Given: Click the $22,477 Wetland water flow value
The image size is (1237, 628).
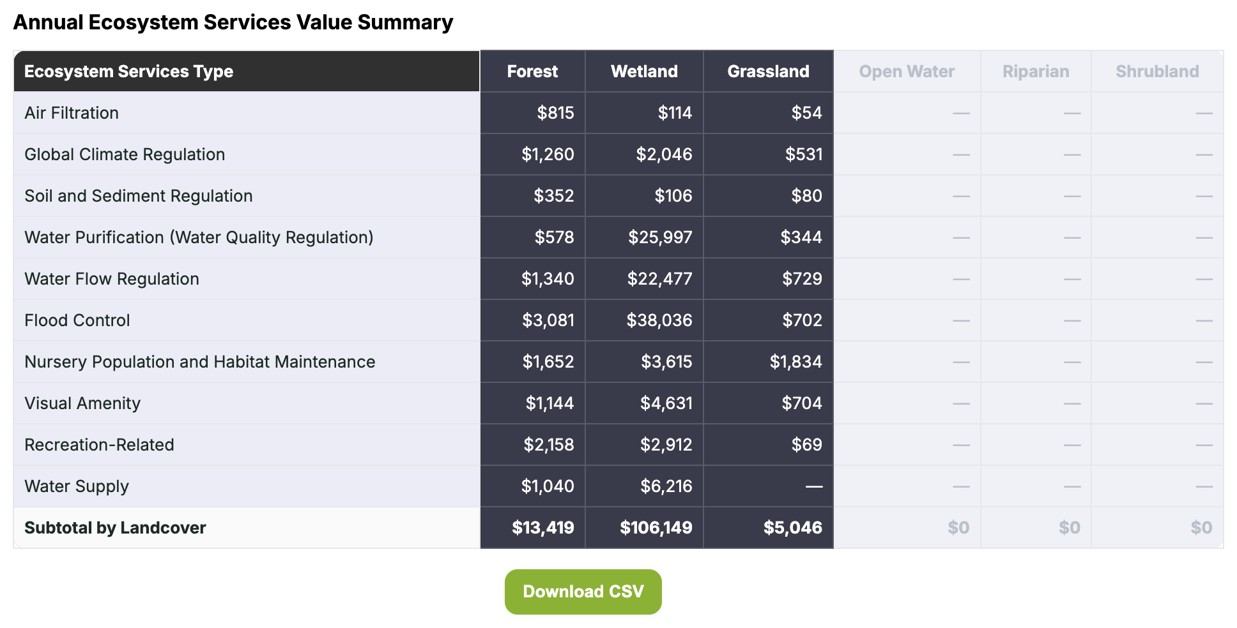Looking at the screenshot, I should point(659,279).
